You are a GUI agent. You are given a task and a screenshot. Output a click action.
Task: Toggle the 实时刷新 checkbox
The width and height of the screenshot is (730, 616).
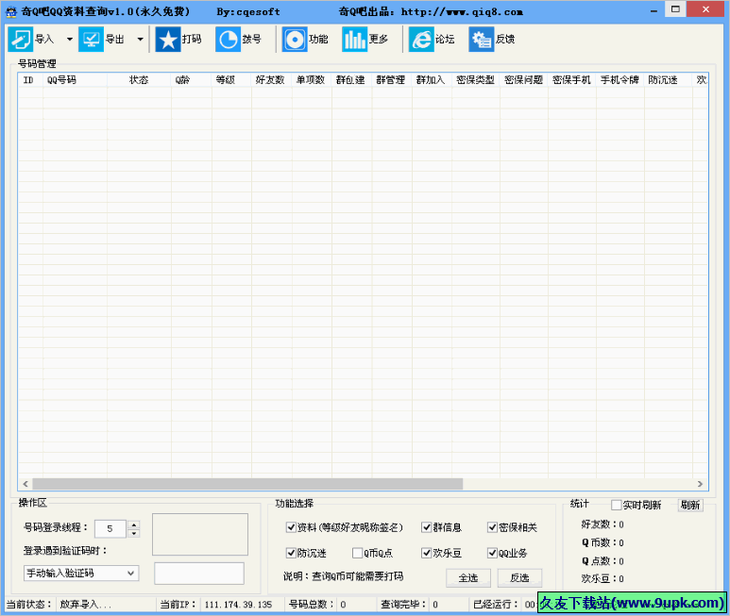pos(617,505)
